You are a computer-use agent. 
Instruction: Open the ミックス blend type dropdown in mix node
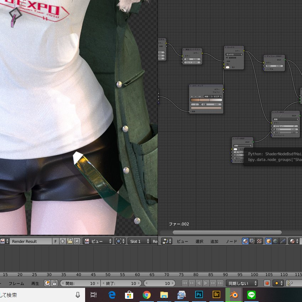tap(234, 54)
